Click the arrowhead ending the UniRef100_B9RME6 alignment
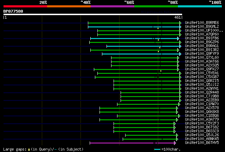Viewport: 225px width, 152px height. tap(180, 23)
